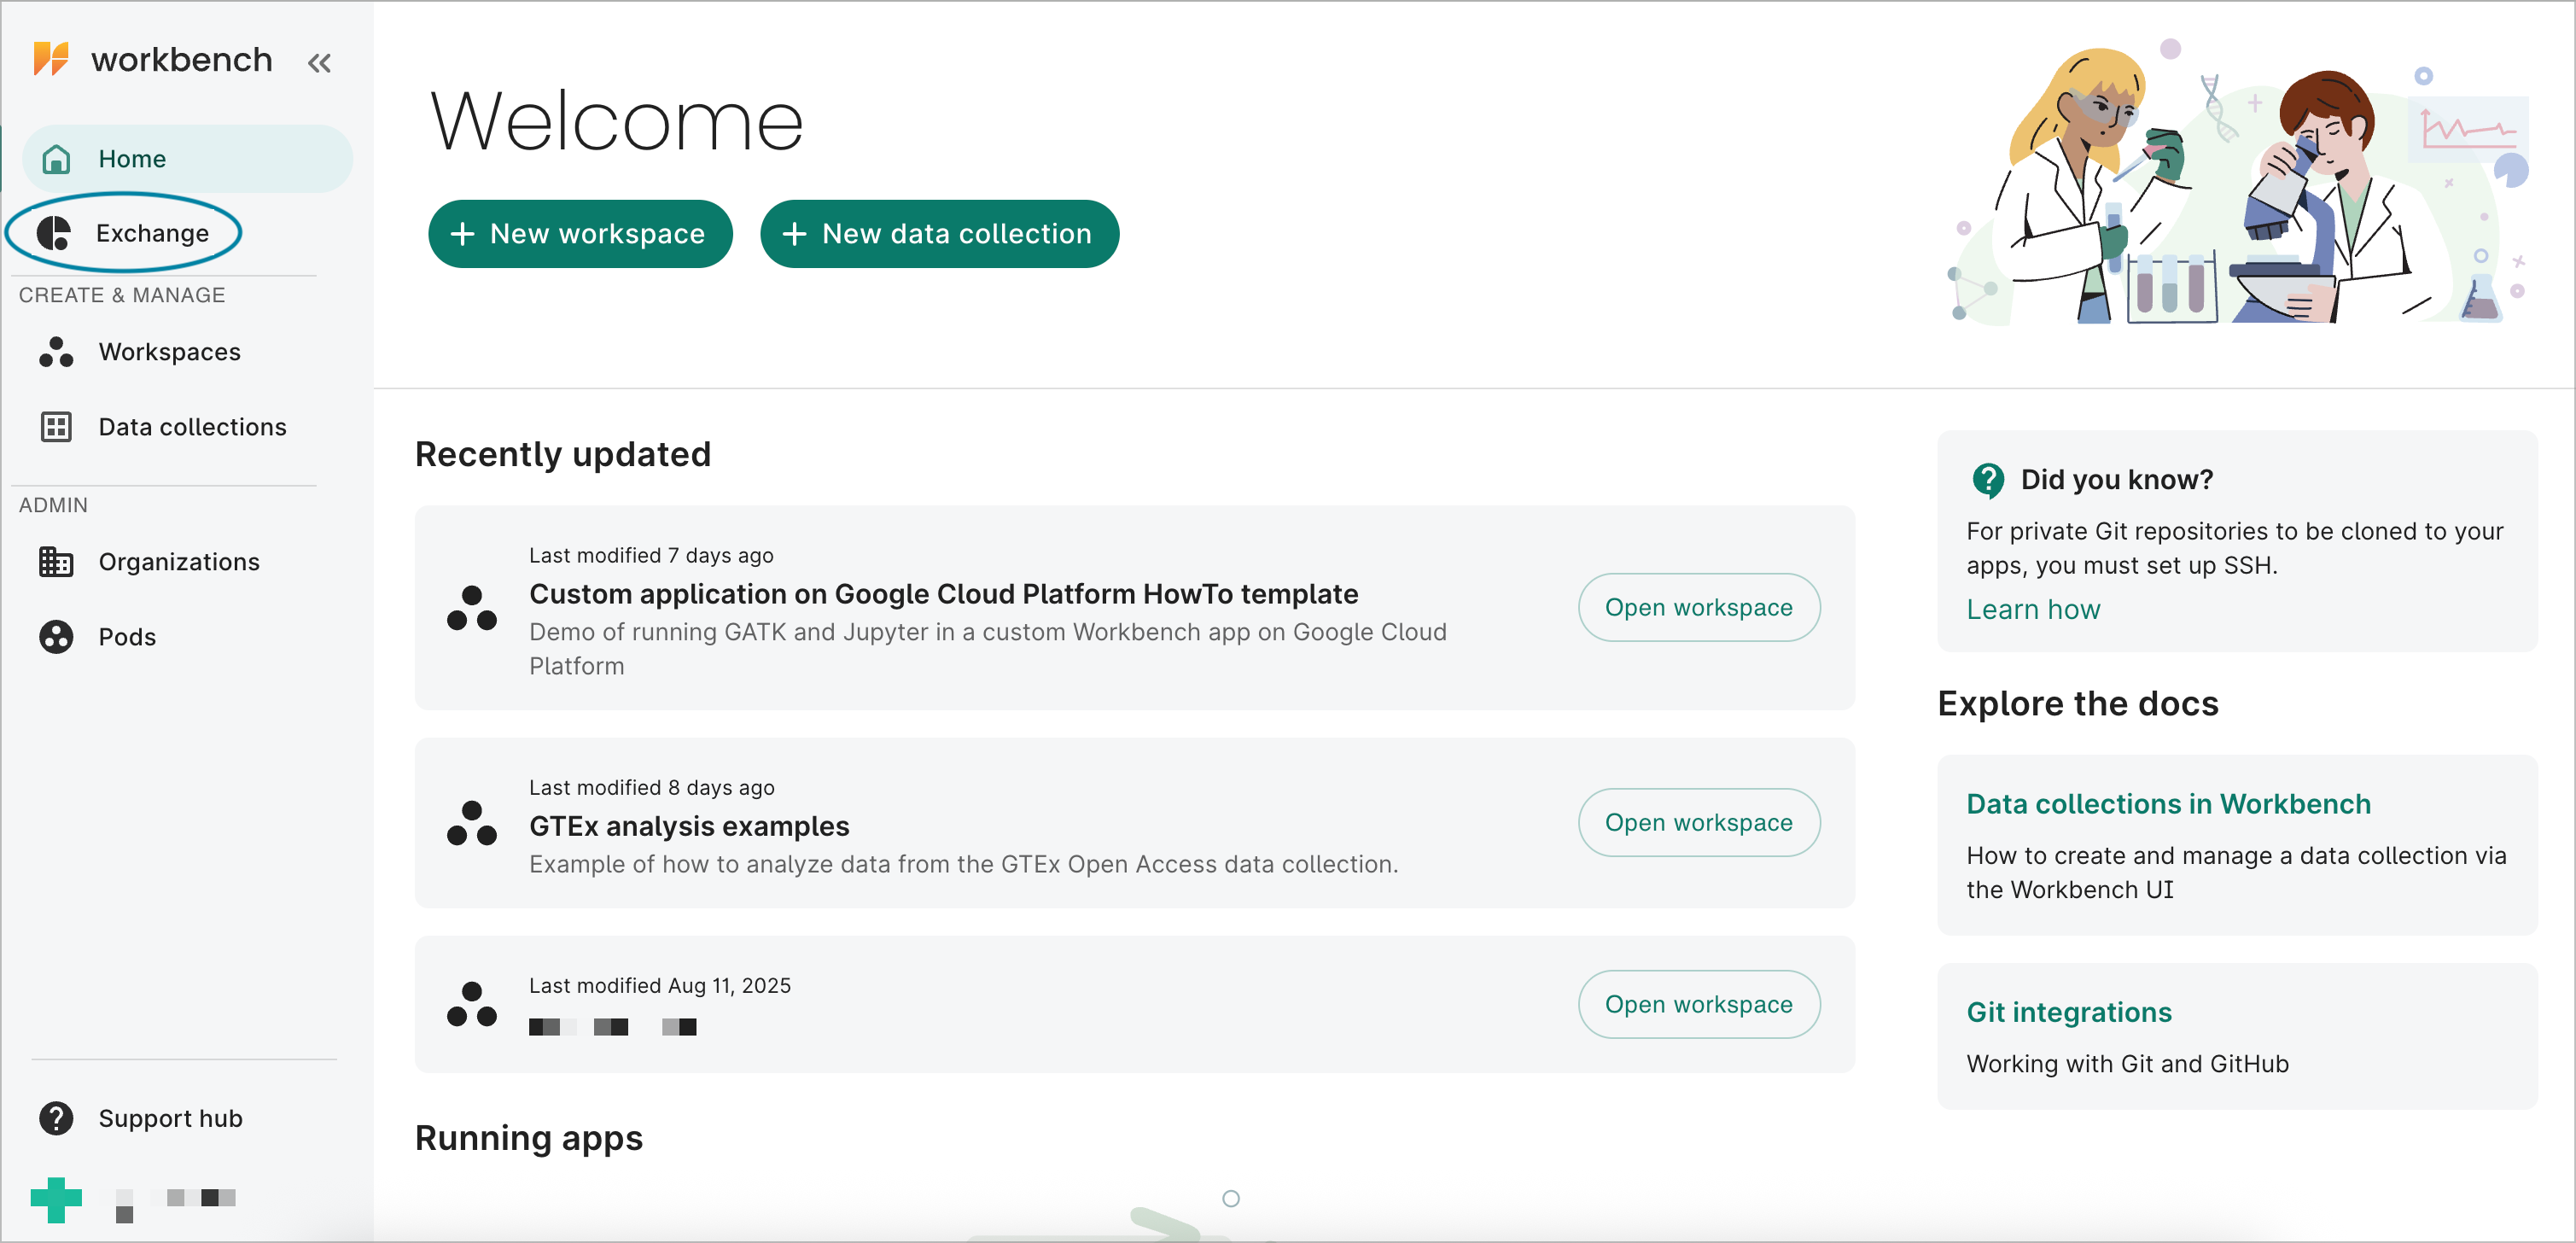The width and height of the screenshot is (2576, 1243).
Task: Click the GTEx analysis examples title
Action: pos(689,826)
